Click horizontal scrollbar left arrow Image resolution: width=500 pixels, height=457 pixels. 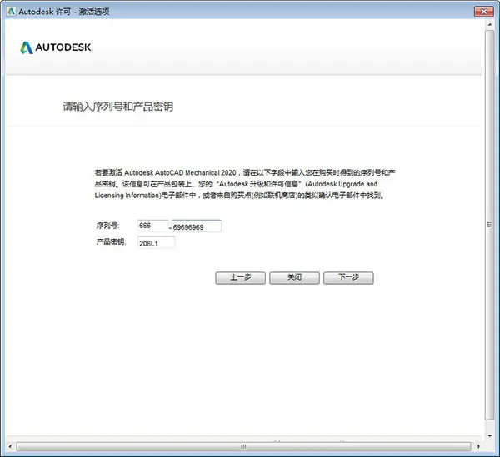pyautogui.click(x=10, y=446)
